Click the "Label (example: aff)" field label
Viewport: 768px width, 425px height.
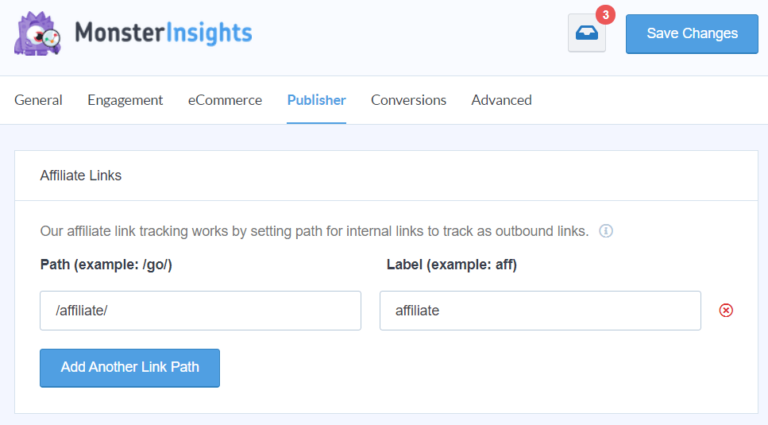[451, 265]
